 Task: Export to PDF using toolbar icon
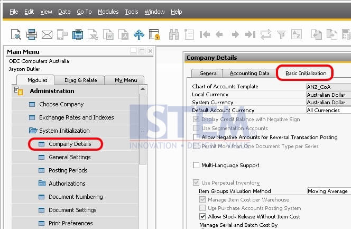coord(123,34)
